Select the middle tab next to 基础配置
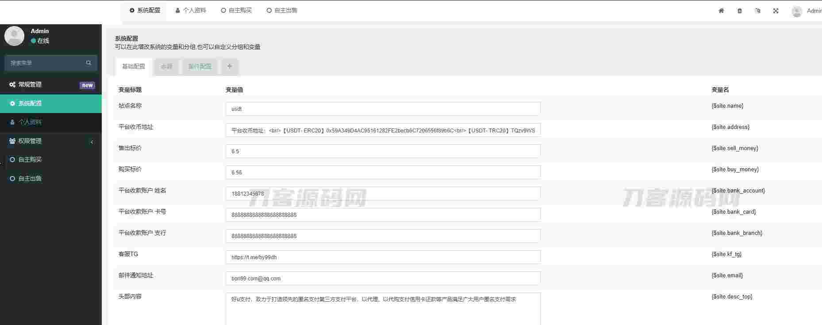This screenshot has width=822, height=325. (x=167, y=66)
